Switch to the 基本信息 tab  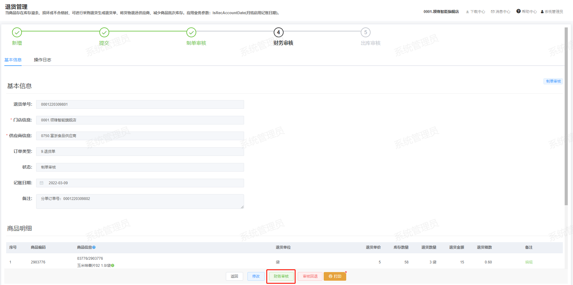click(13, 60)
